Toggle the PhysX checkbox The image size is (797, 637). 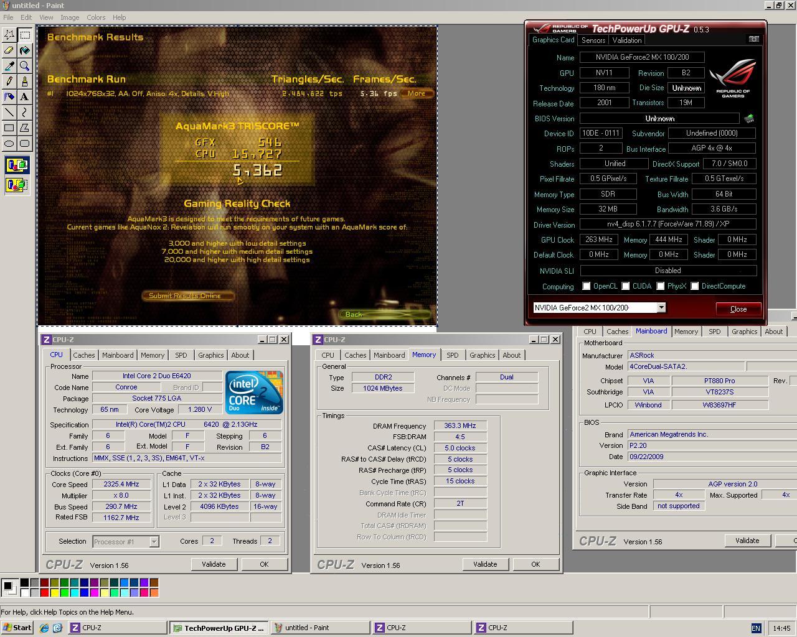(661, 286)
